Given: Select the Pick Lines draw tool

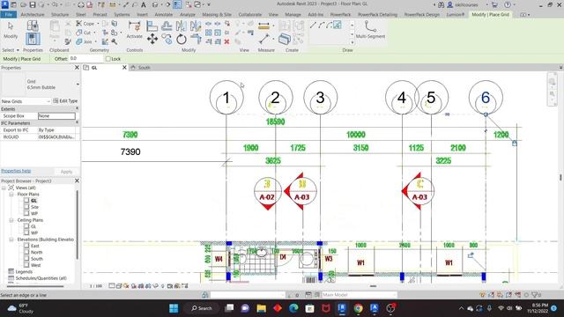Looking at the screenshot, I should click(337, 25).
